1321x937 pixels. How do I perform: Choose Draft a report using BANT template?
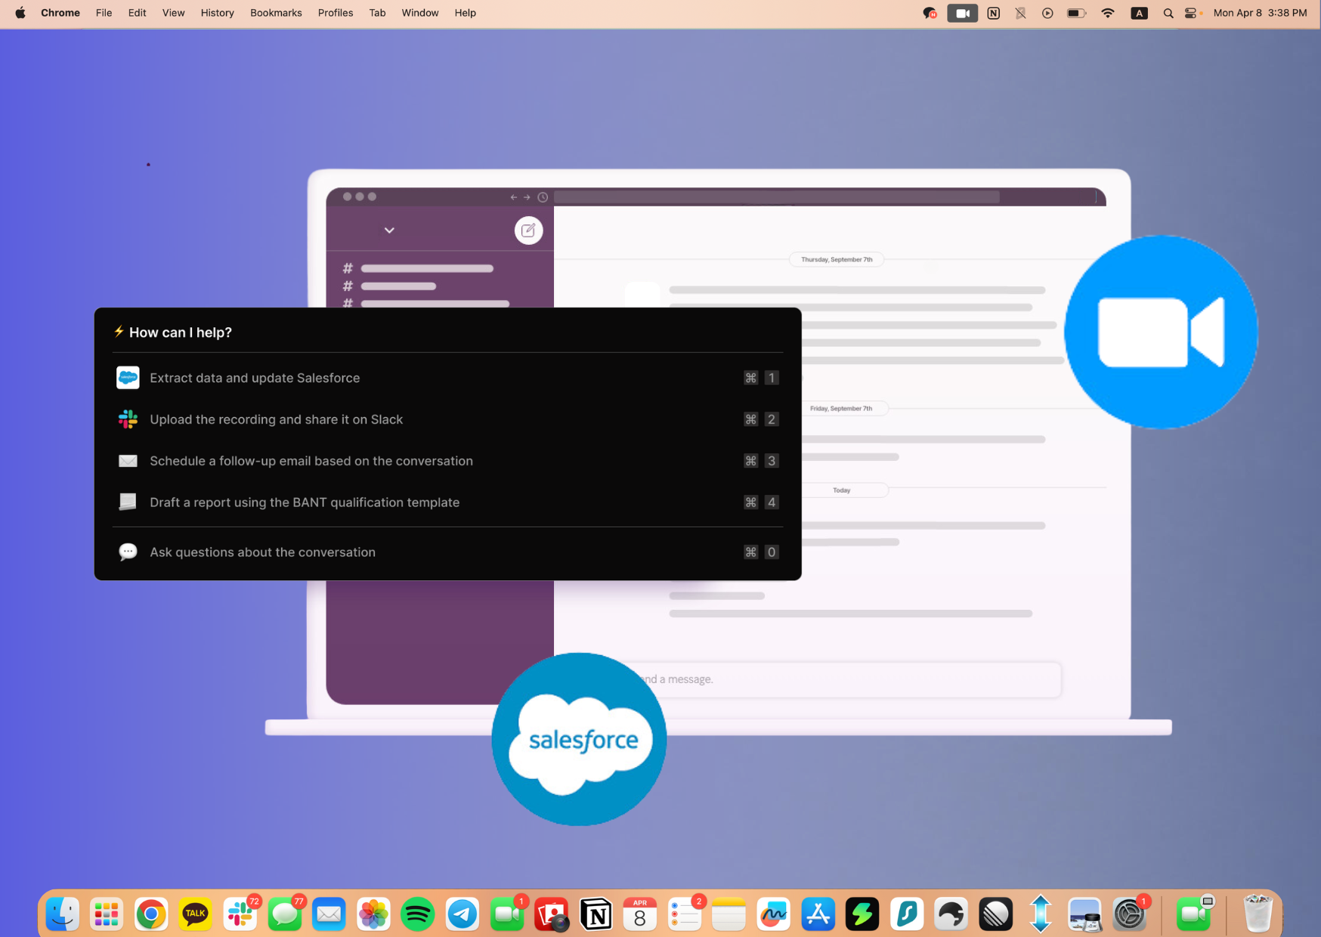(x=305, y=503)
